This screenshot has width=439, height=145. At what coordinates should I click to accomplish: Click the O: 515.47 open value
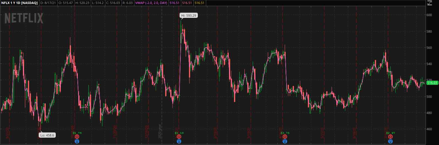pos(66,3)
